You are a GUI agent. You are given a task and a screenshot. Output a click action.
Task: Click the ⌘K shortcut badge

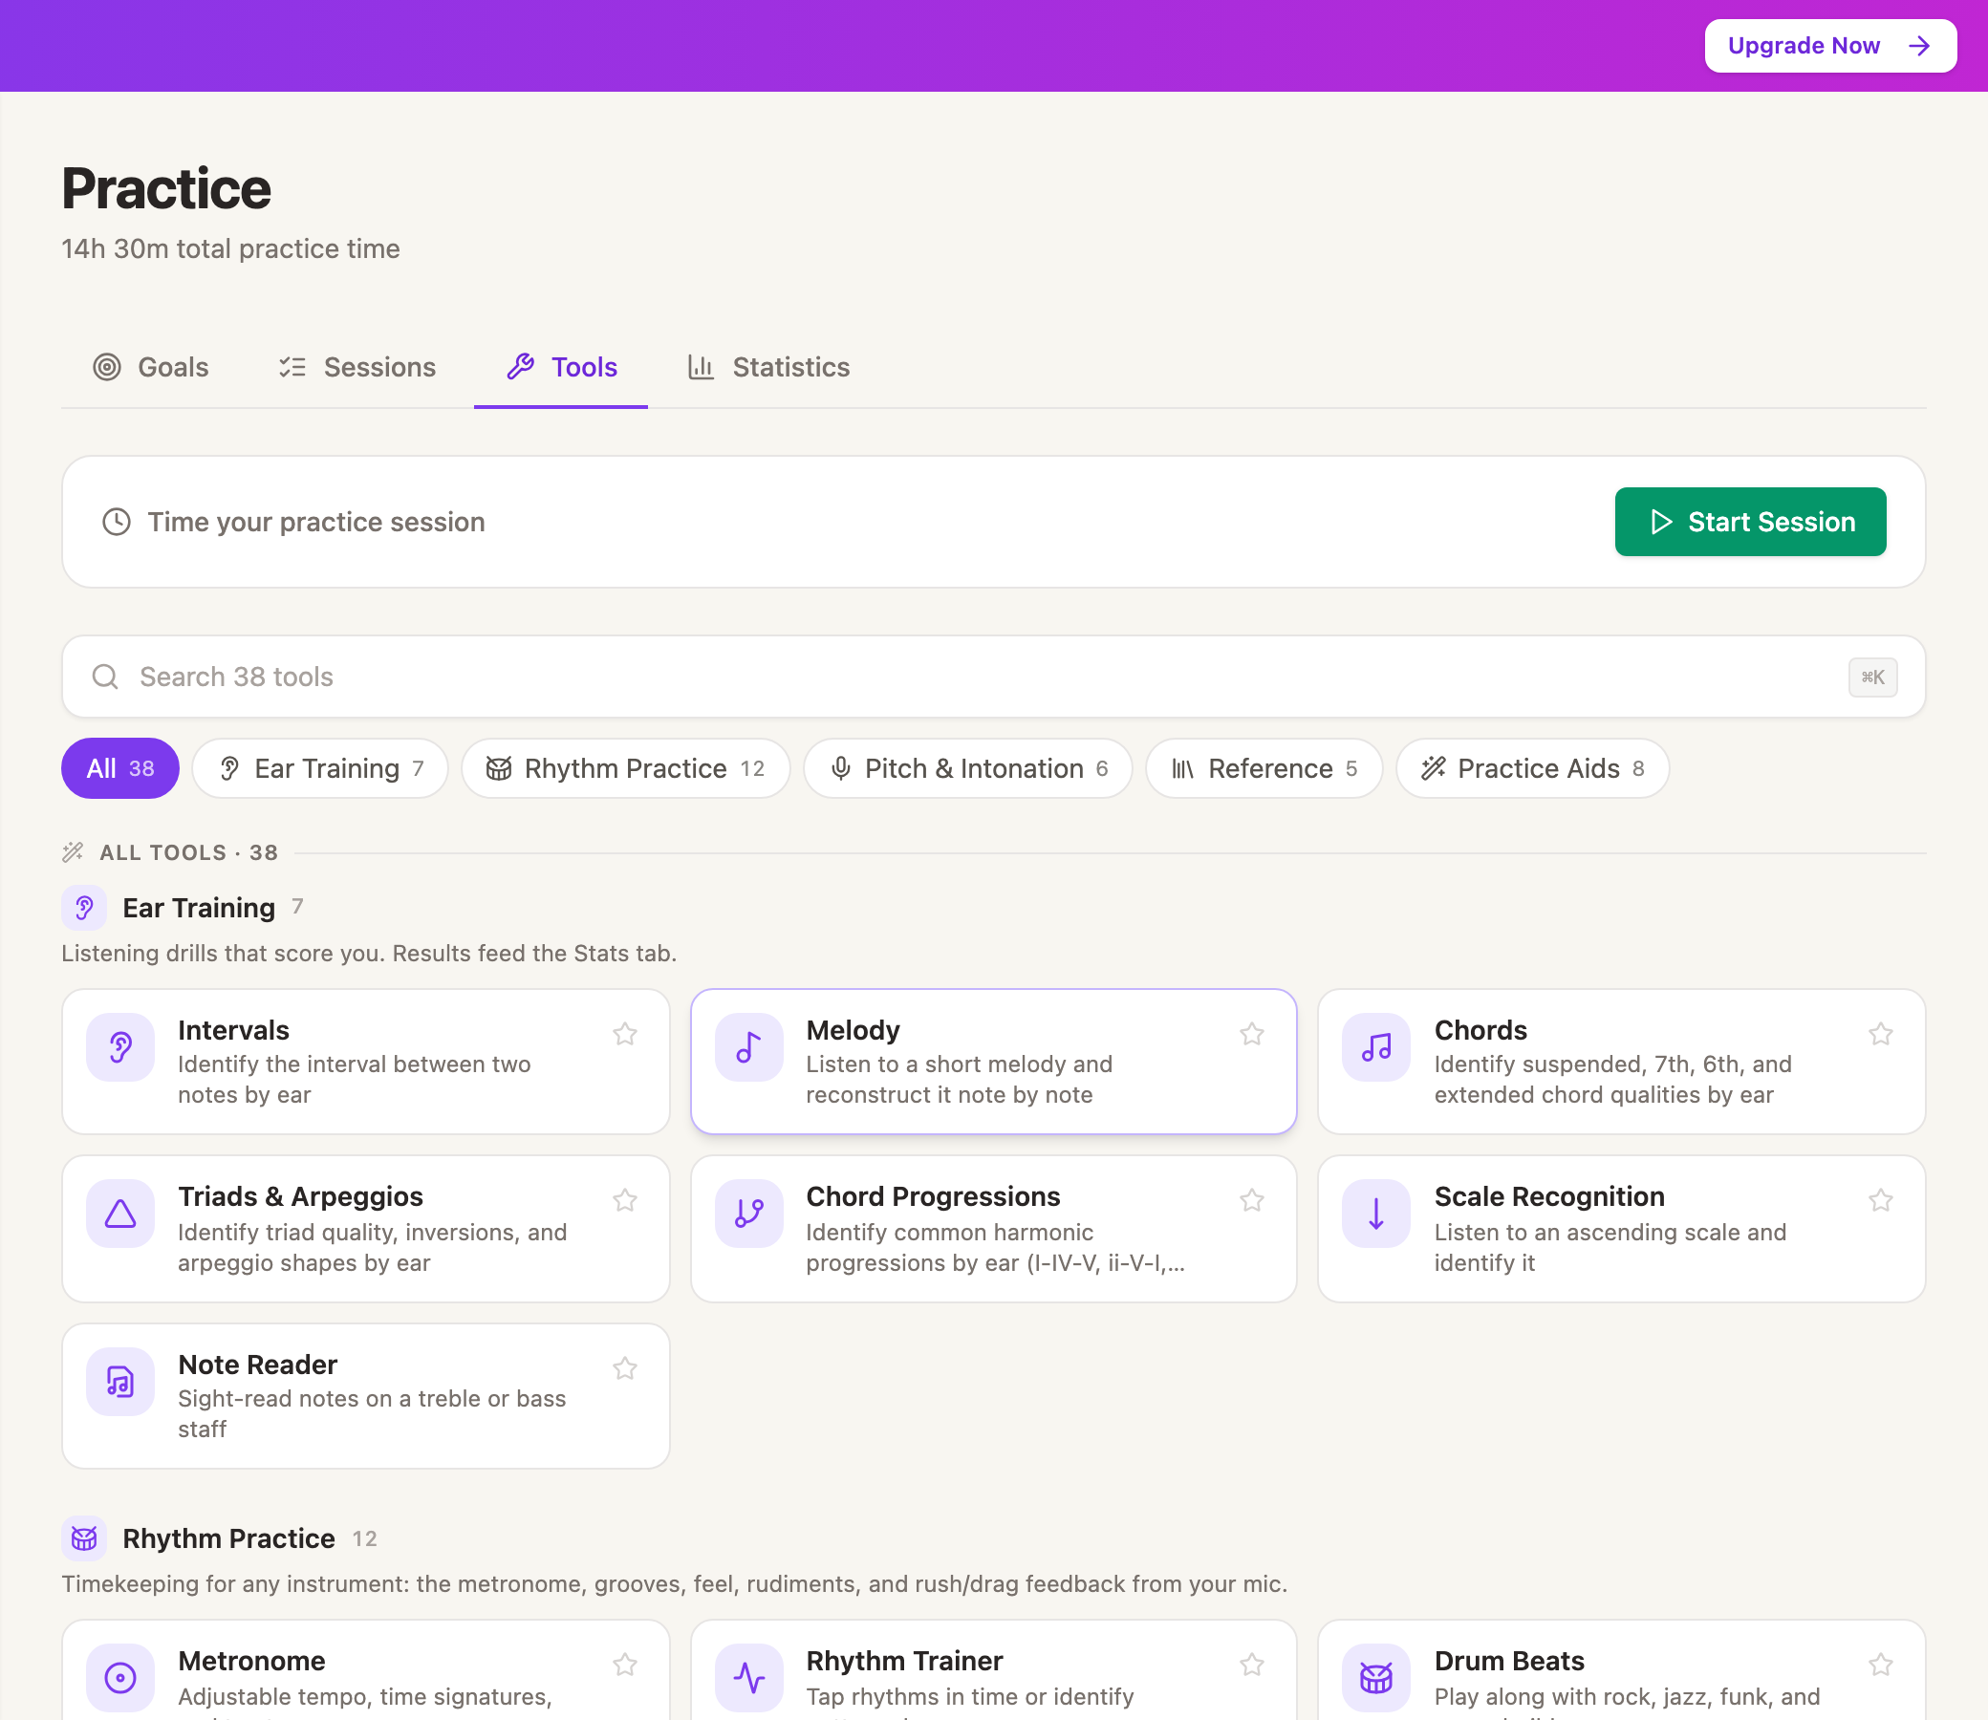[x=1872, y=677]
